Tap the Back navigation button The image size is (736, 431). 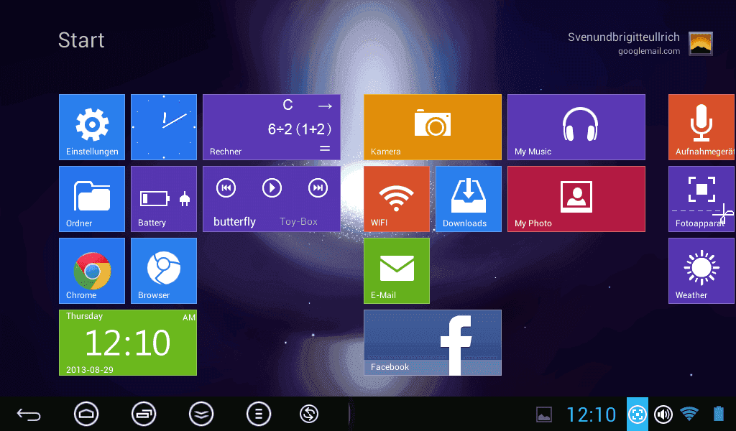click(x=29, y=414)
